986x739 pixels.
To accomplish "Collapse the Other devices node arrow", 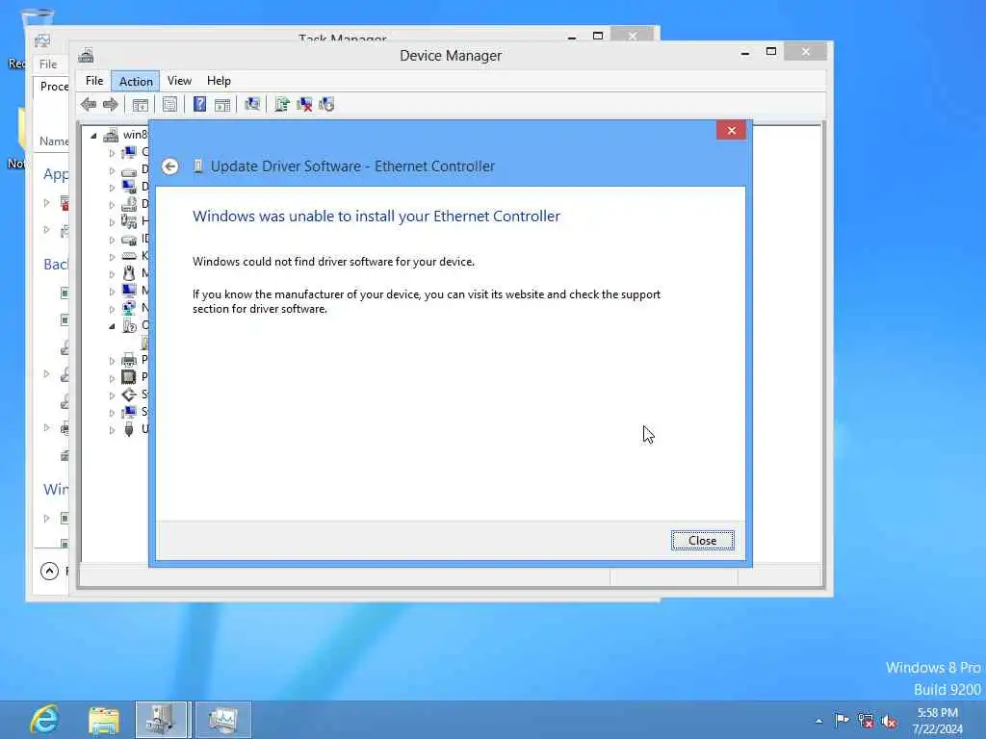I will (112, 326).
